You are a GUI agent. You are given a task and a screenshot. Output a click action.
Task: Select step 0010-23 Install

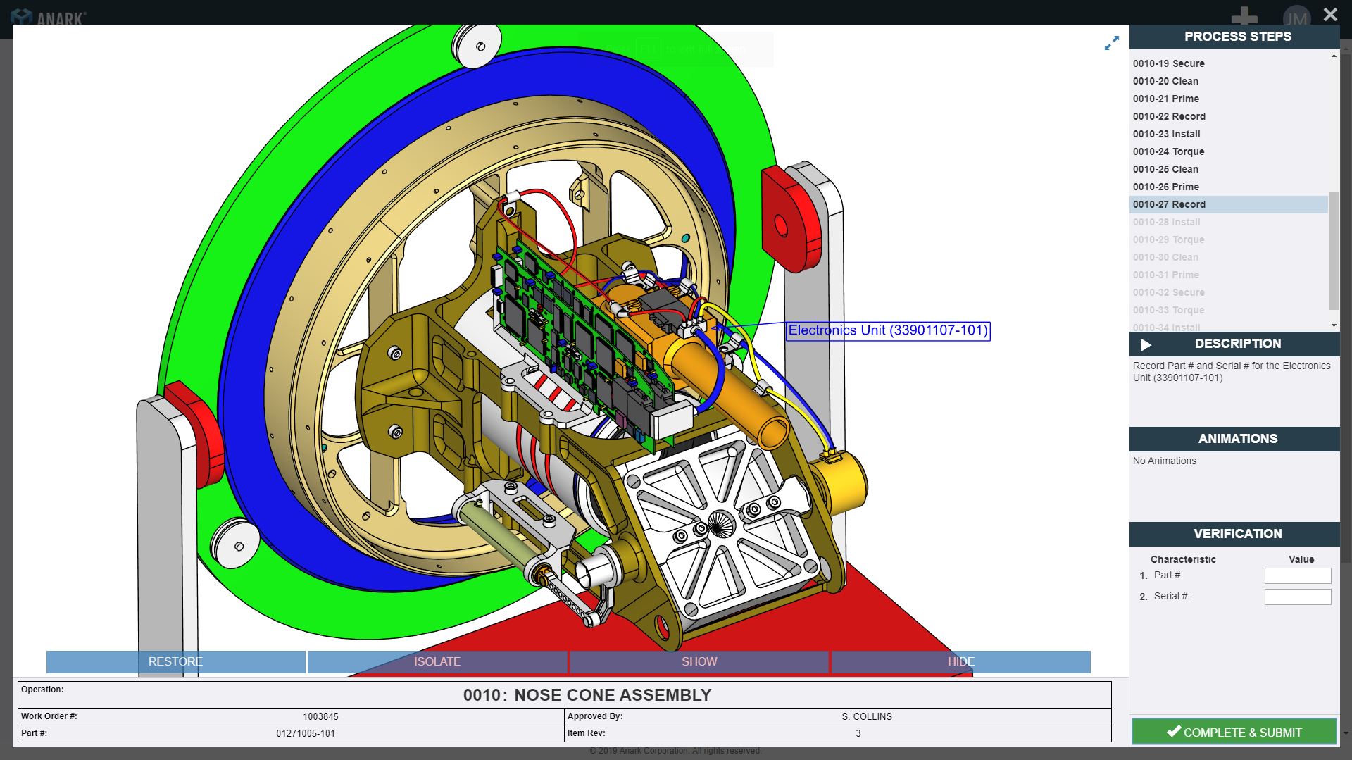[x=1166, y=134]
